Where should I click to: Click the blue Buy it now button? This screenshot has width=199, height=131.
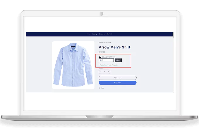point(117,83)
